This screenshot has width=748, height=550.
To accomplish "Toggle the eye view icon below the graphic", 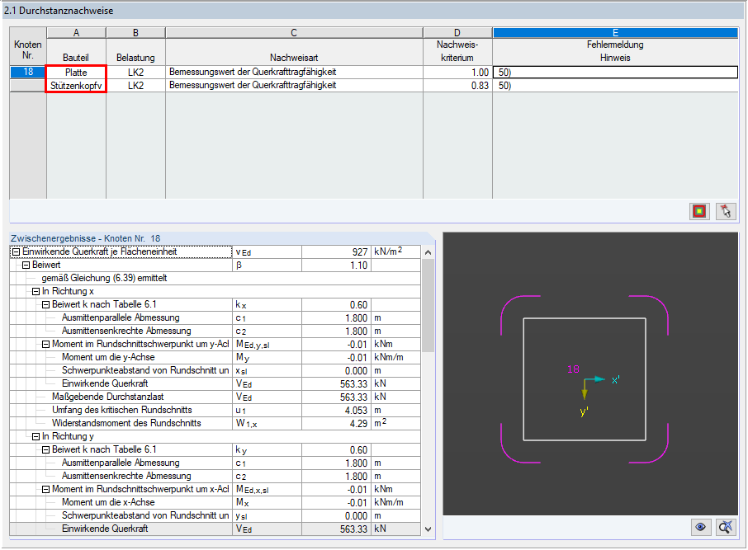I will [700, 527].
